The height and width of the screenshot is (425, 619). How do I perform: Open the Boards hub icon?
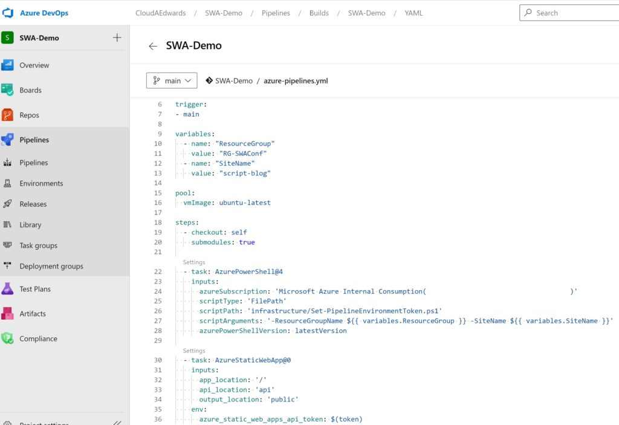pos(7,90)
